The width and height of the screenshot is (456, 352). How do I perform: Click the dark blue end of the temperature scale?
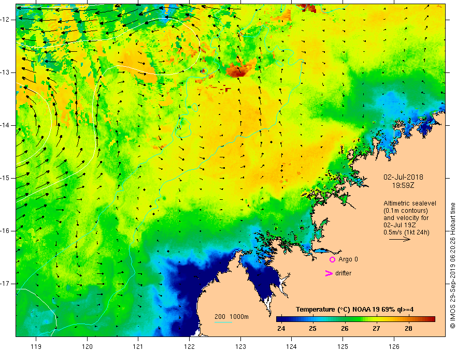pyautogui.click(x=280, y=319)
